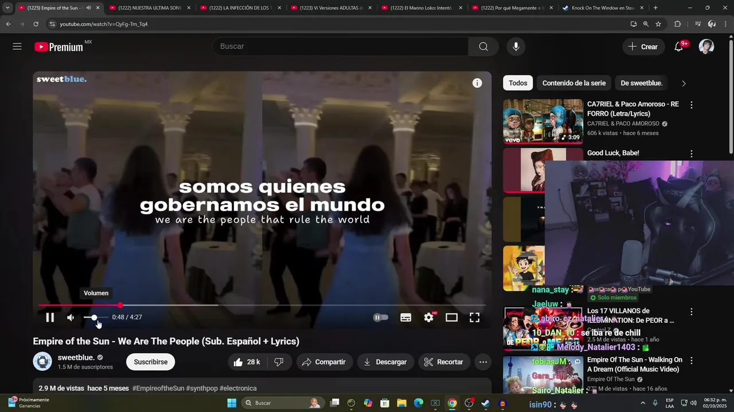Select the Todos filter chip
The image size is (734, 412).
coord(518,83)
